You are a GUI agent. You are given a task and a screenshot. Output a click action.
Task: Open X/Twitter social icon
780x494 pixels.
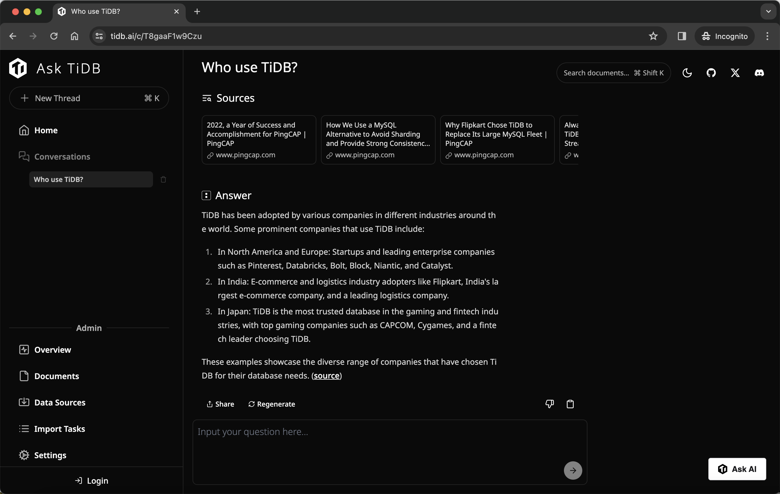tap(735, 73)
